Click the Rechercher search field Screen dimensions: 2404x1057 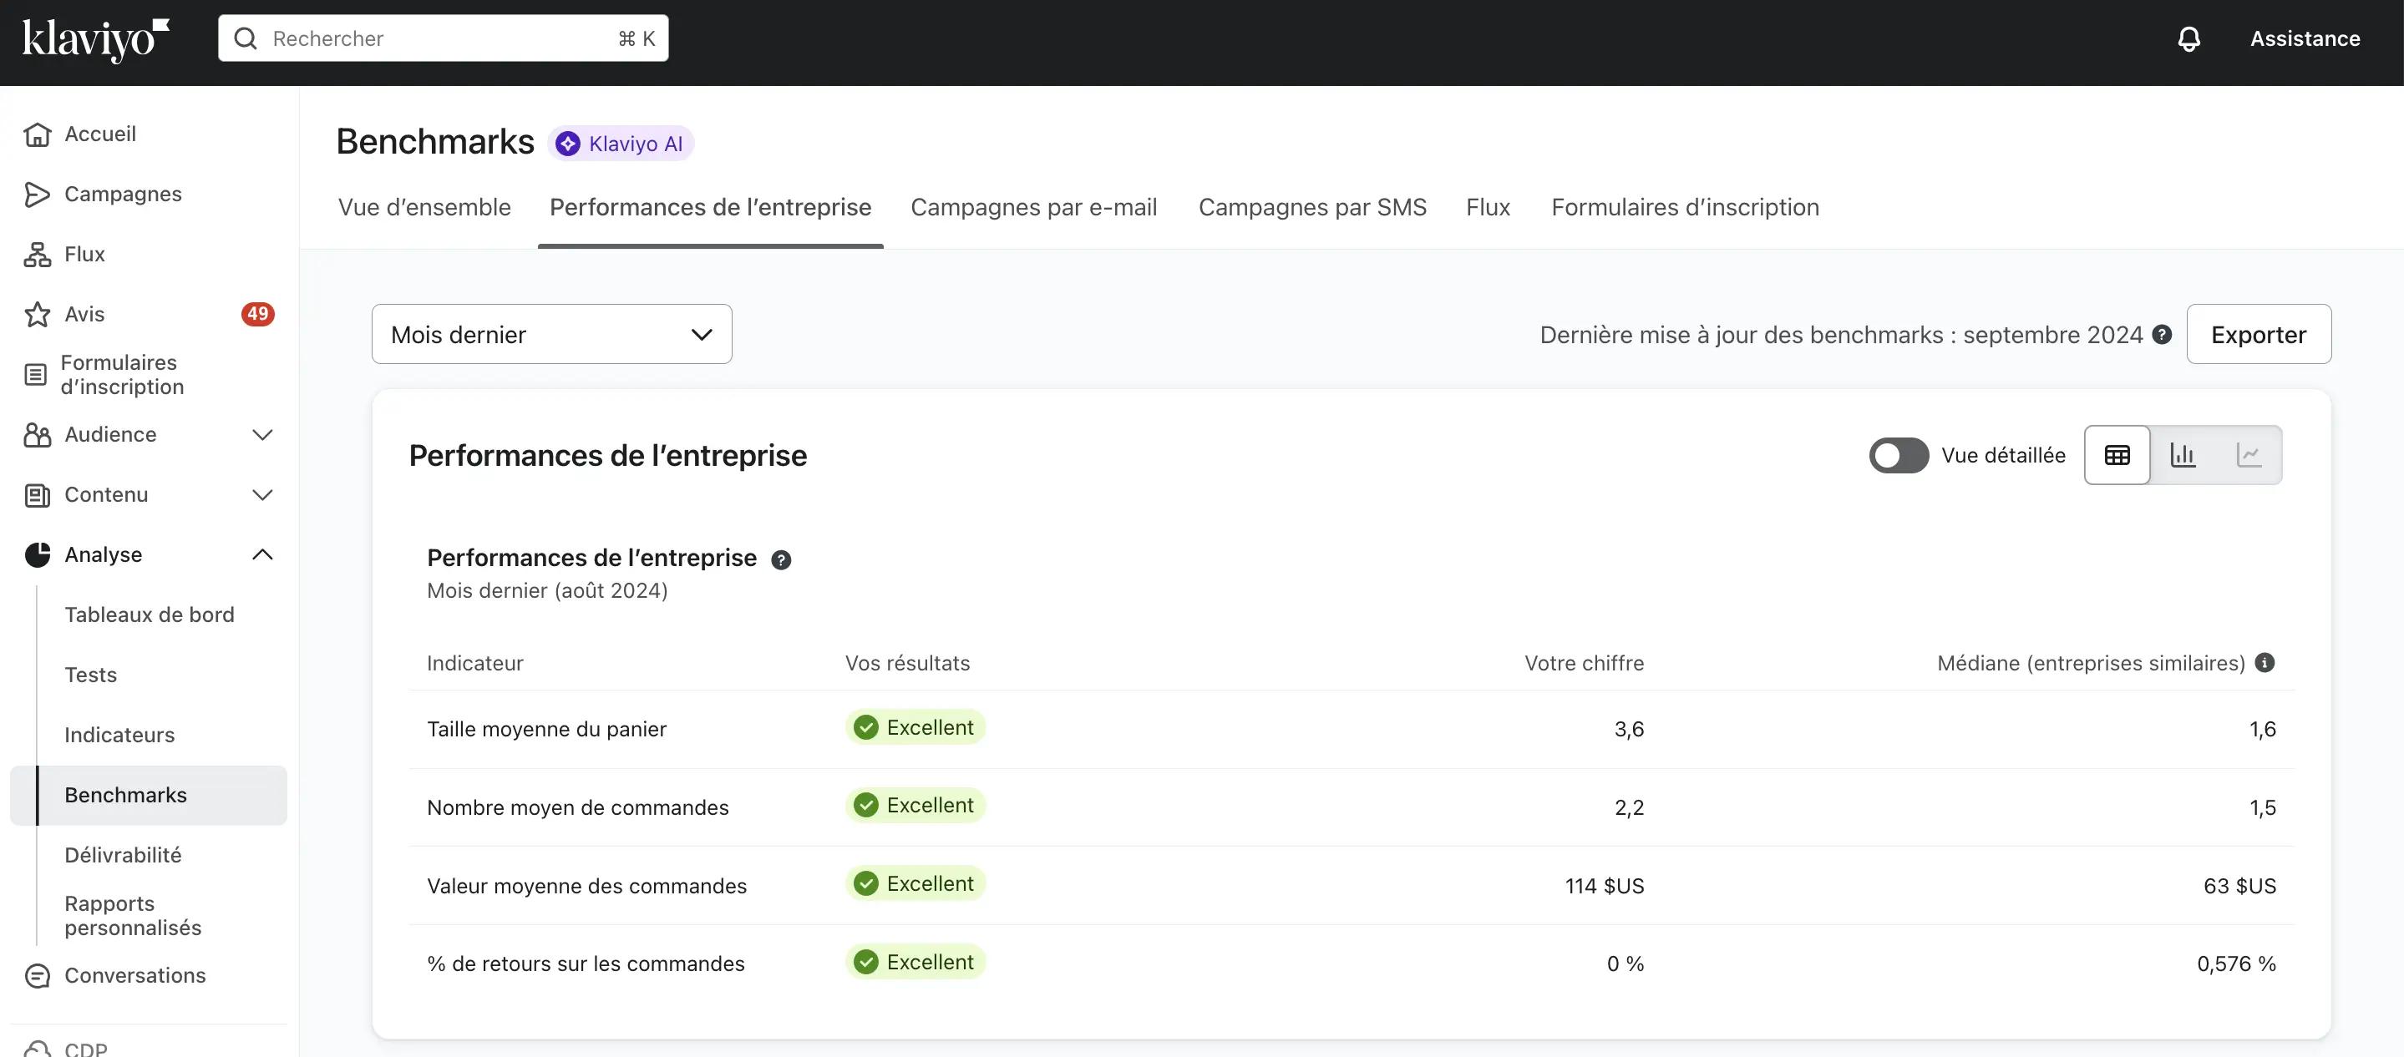[444, 39]
